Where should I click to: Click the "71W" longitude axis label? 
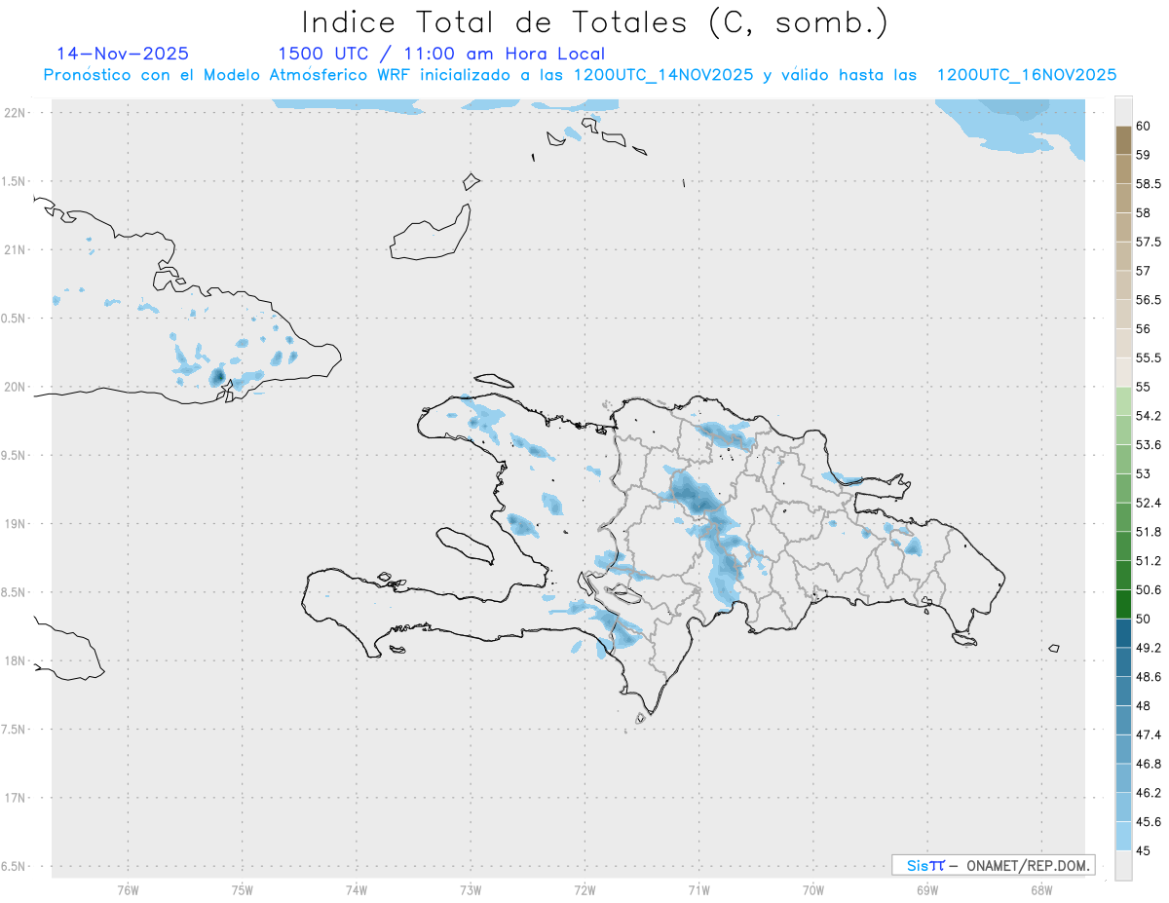pos(698,890)
